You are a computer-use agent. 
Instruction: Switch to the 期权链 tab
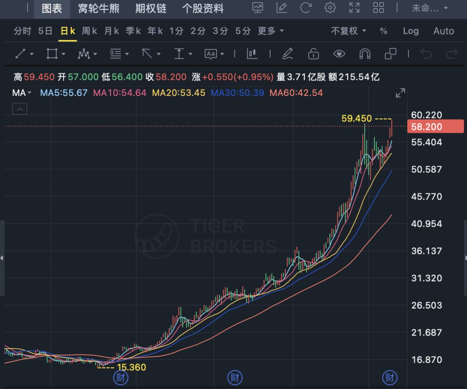tap(150, 8)
